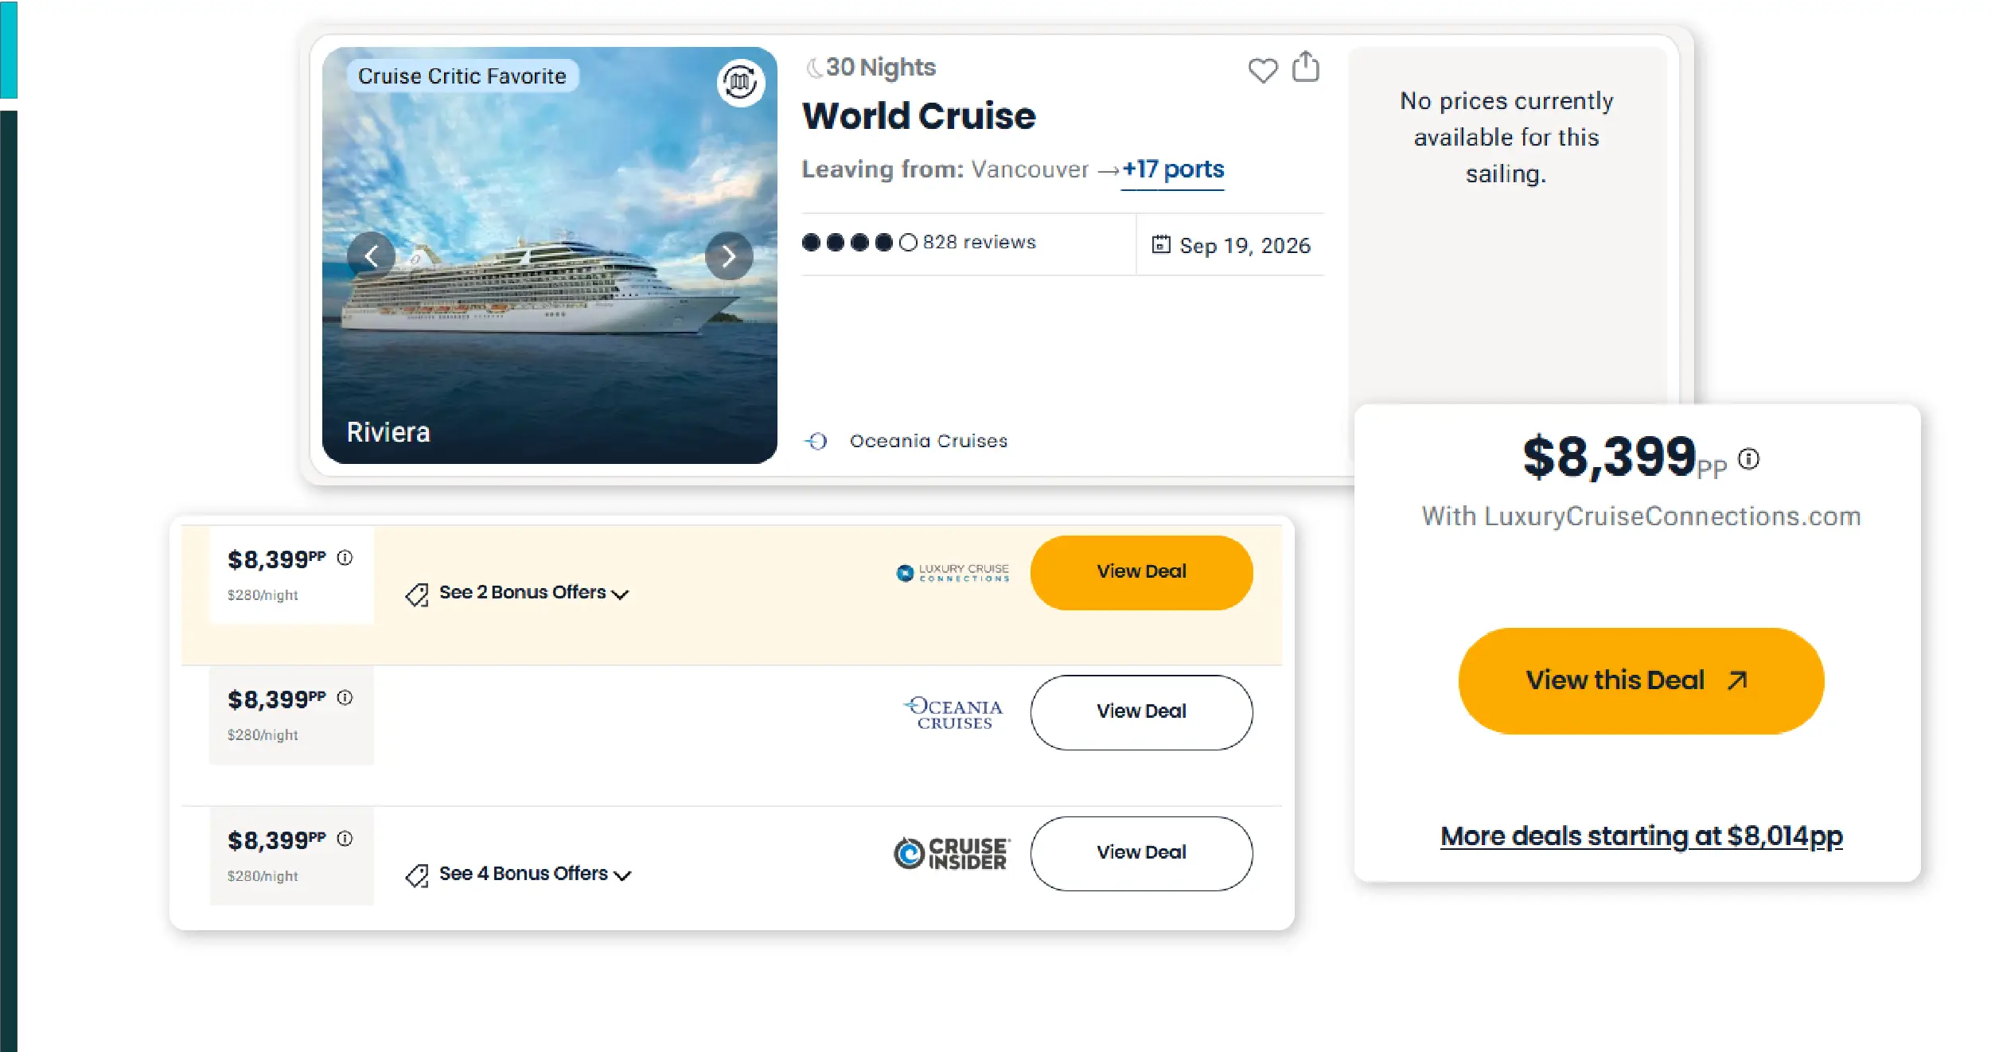
Task: Click info icon in Cruise Insider price row
Action: pyautogui.click(x=345, y=839)
